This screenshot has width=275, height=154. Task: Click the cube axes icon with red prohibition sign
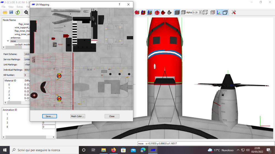pos(137,12)
